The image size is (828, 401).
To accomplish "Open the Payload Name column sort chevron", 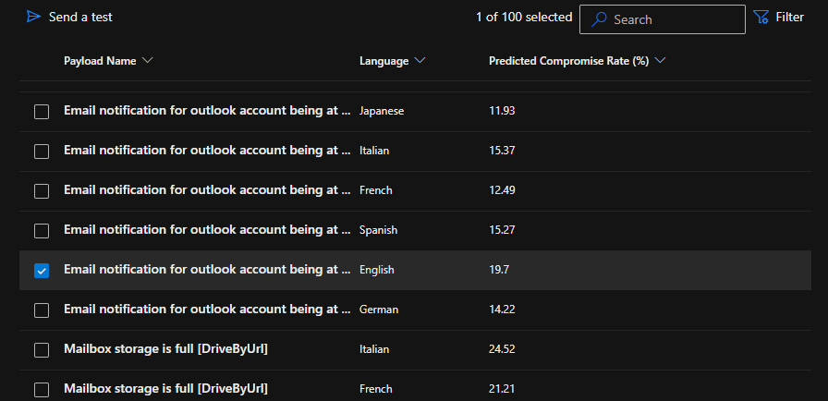I will pos(148,61).
